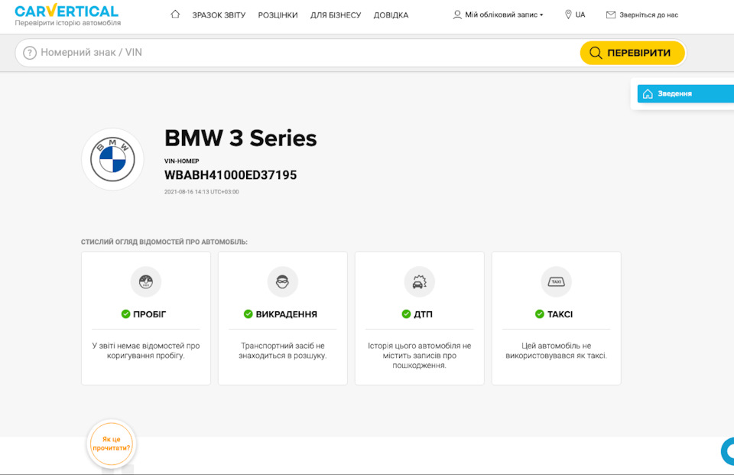Open the chat bubble widget

(727, 451)
